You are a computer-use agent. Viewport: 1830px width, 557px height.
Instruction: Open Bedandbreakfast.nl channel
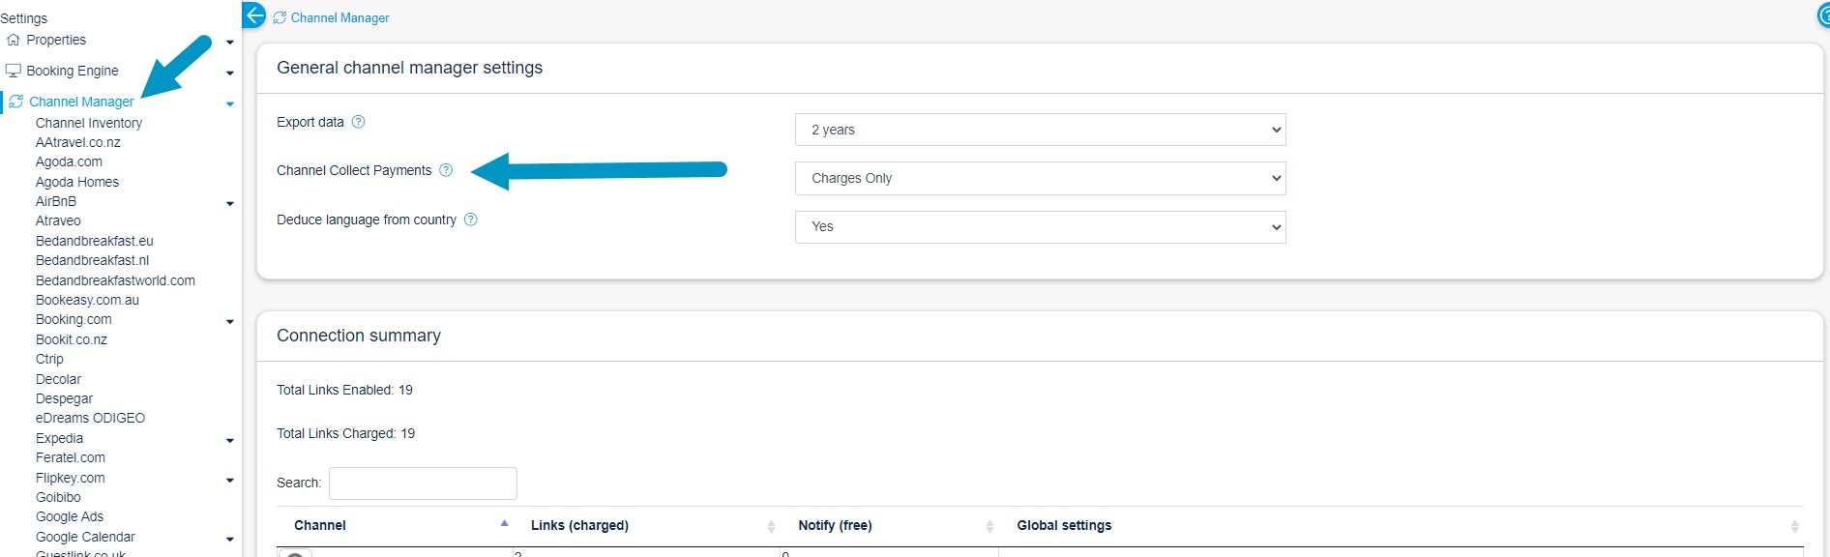93,260
